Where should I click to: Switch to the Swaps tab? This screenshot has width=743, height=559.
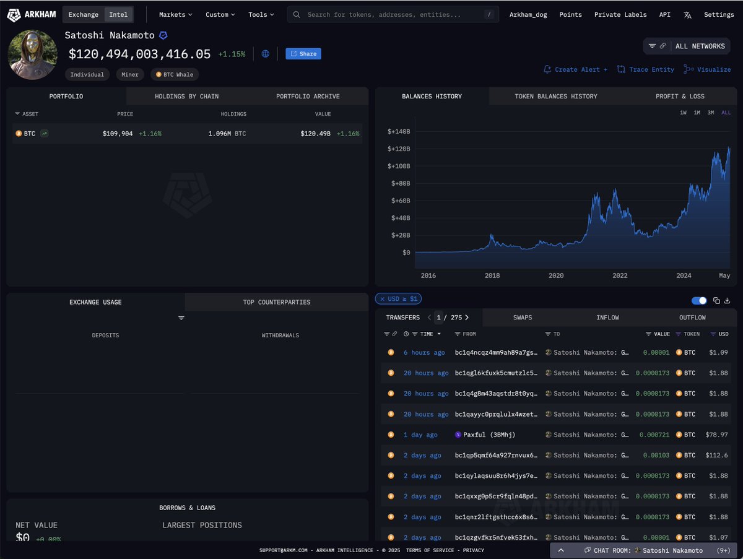pyautogui.click(x=523, y=318)
